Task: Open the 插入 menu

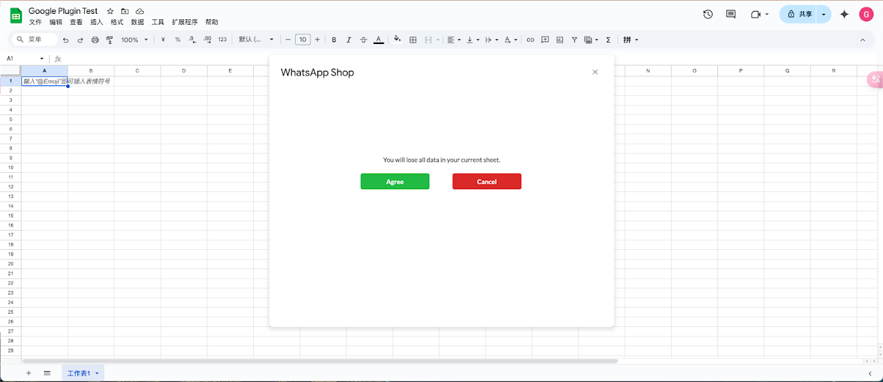Action: tap(97, 22)
